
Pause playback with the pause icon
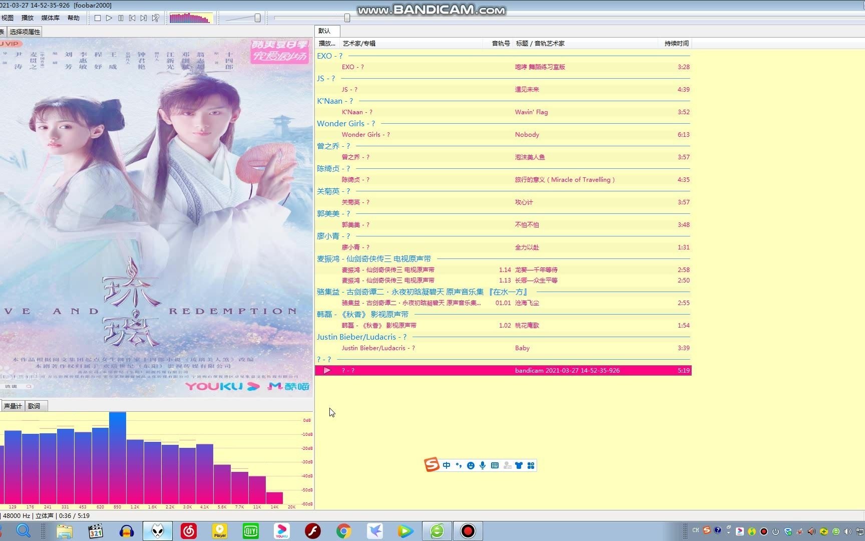(x=121, y=18)
